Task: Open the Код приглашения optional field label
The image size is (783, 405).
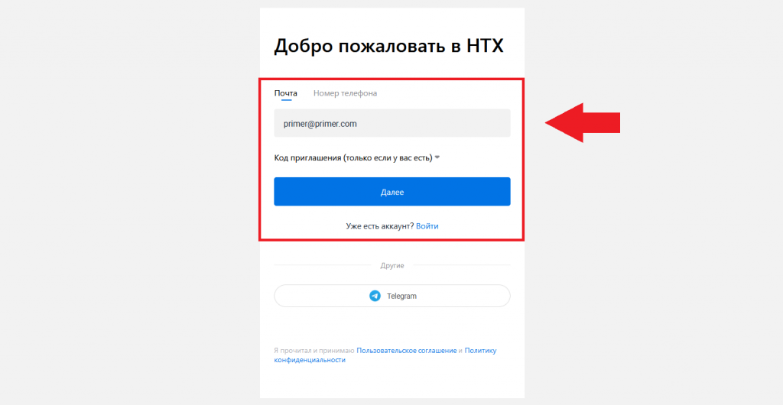Action: point(353,157)
